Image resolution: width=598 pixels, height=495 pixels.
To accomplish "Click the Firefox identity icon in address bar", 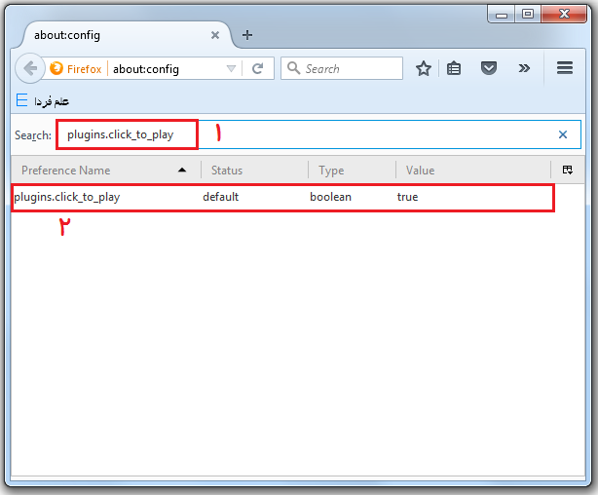I will [x=56, y=69].
